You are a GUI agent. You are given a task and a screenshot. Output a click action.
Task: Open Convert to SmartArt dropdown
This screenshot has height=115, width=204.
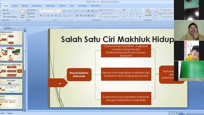[110, 17]
